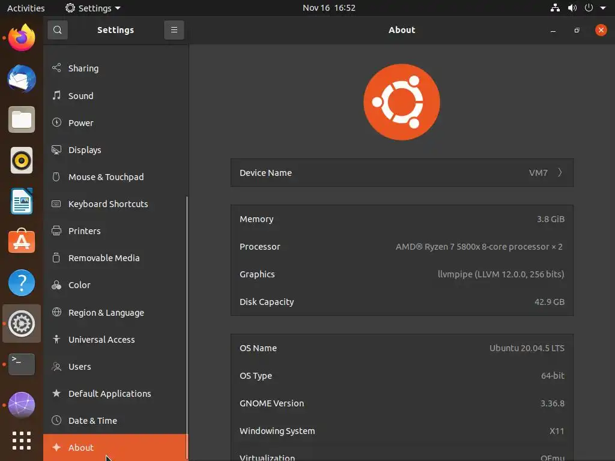
Task: Open the purple globe app in dock
Action: [22, 405]
